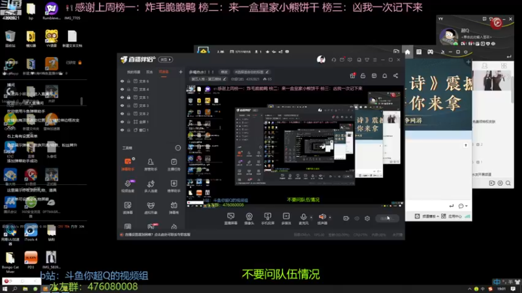Unlock the 文本 1 layer lock
Image resolution: width=522 pixels, height=293 pixels.
pos(129,97)
